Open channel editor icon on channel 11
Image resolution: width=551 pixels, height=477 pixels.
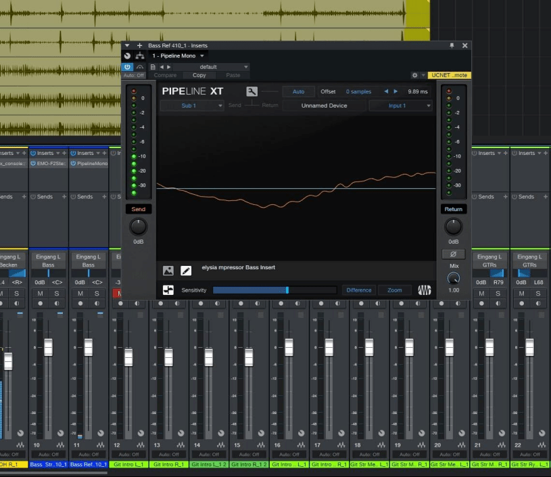[101, 433]
